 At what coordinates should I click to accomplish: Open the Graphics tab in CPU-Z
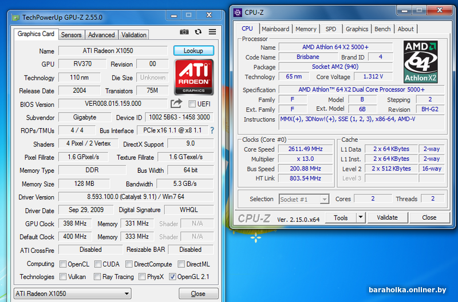[357, 29]
